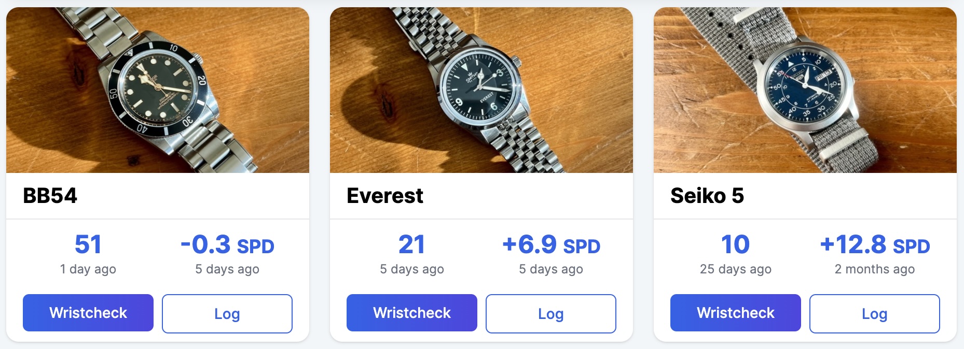This screenshot has height=349, width=964.
Task: Click the '2 months ago' label on Seiko 5
Action: tap(874, 269)
